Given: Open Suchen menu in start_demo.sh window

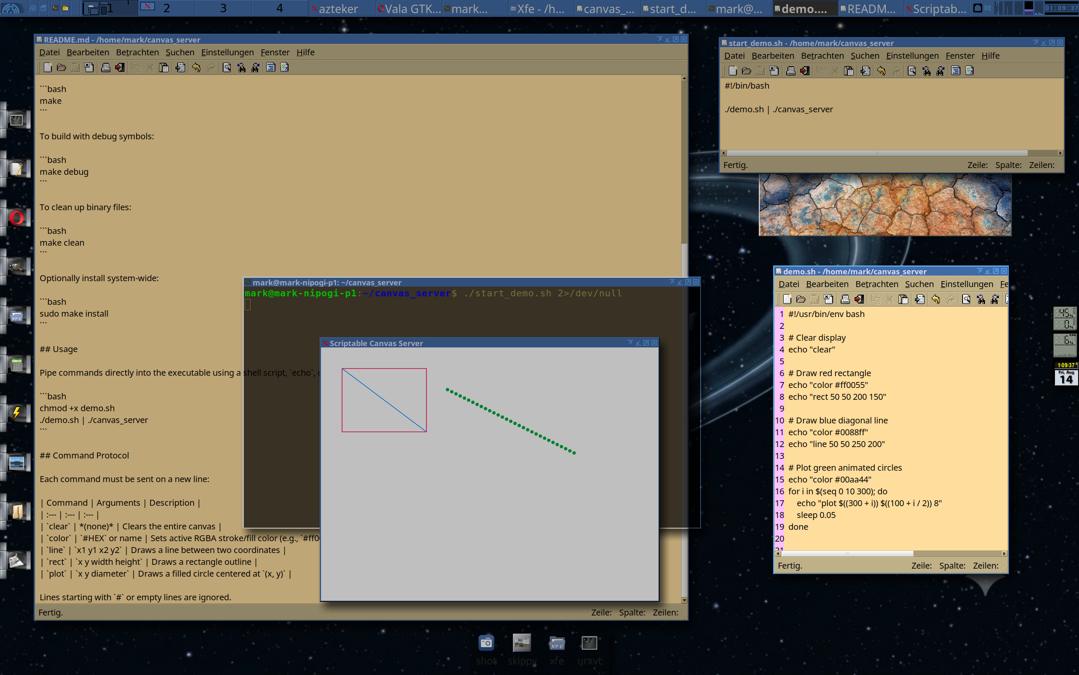Looking at the screenshot, I should (865, 55).
